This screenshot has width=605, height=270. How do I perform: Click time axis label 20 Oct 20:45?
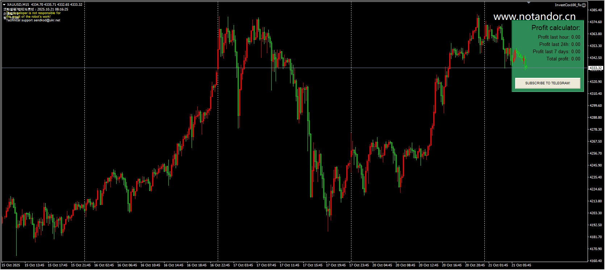point(475,265)
